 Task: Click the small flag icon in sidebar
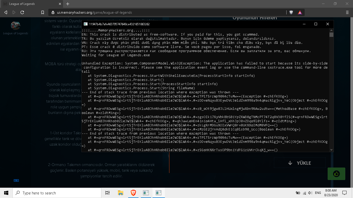(16, 180)
